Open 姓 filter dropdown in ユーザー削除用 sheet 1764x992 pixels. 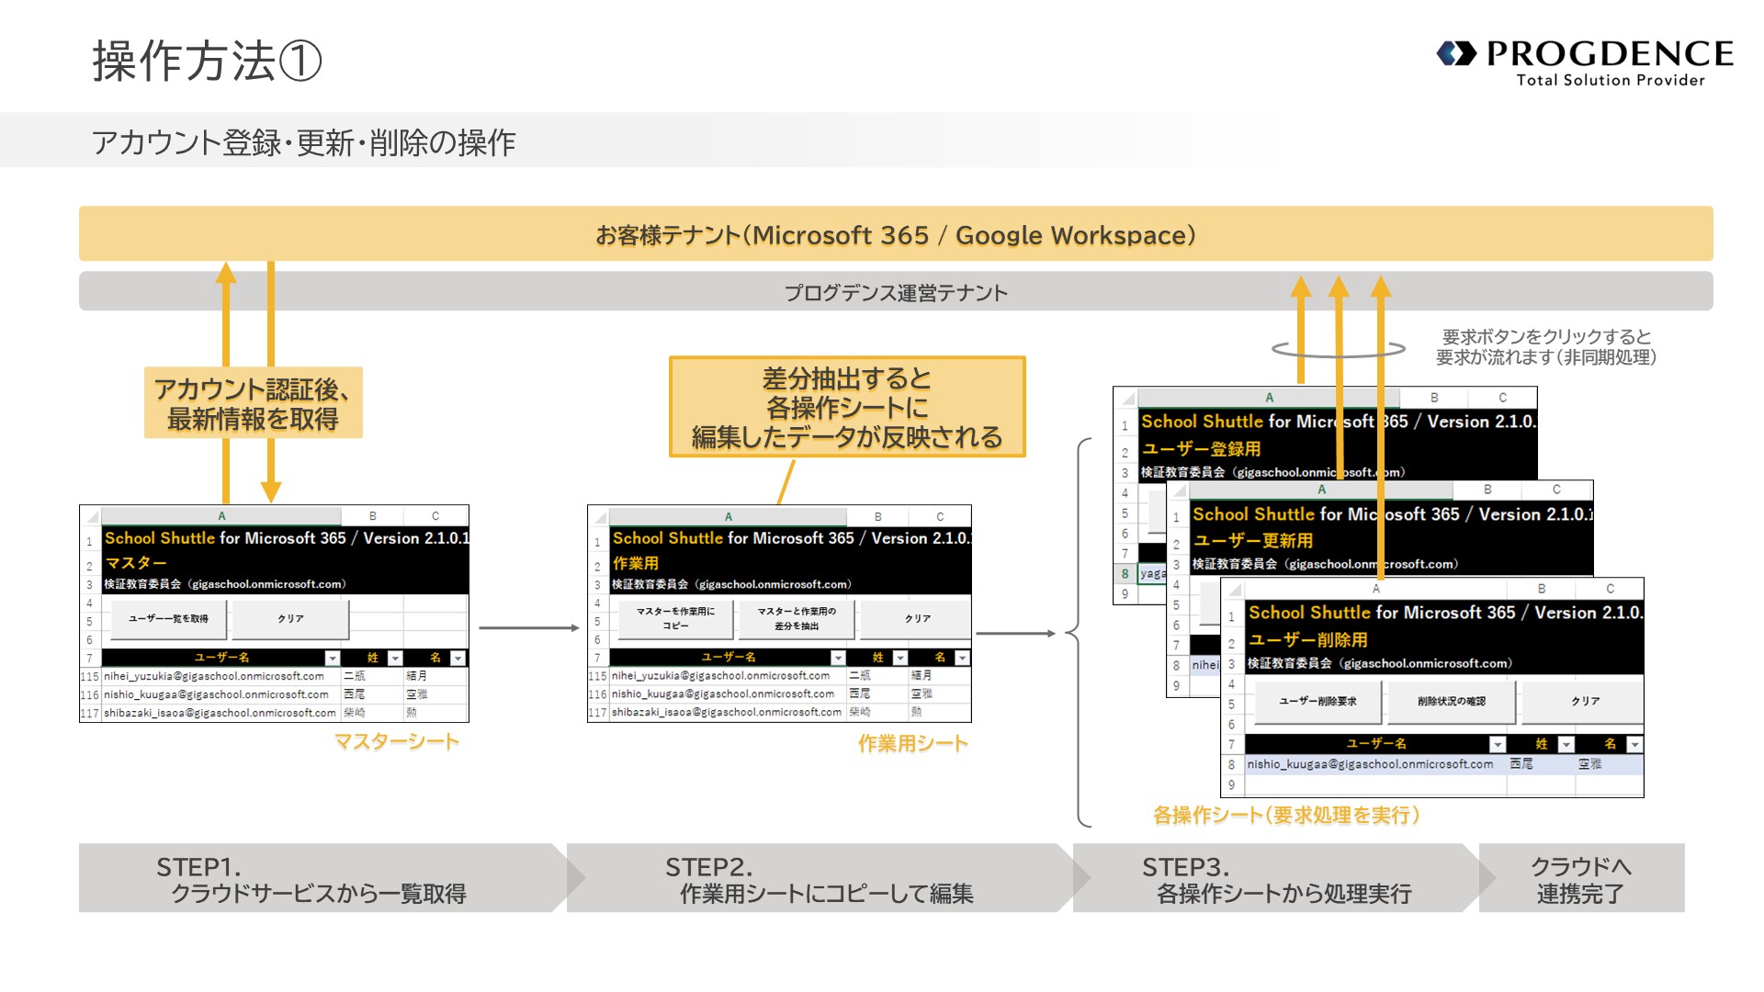(1566, 744)
